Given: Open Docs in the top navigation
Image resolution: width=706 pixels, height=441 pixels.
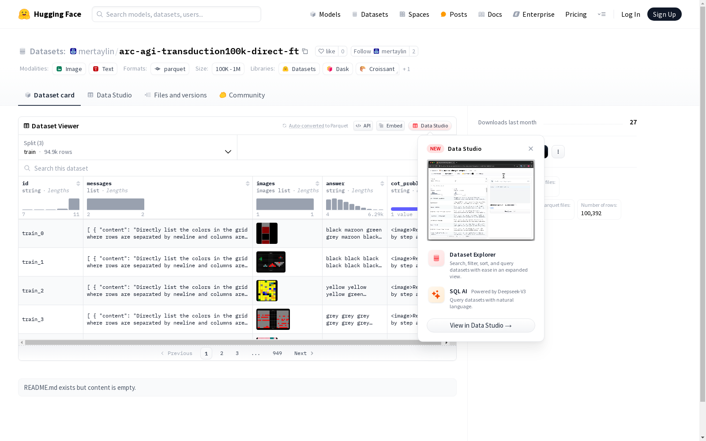Looking at the screenshot, I should click(x=490, y=14).
